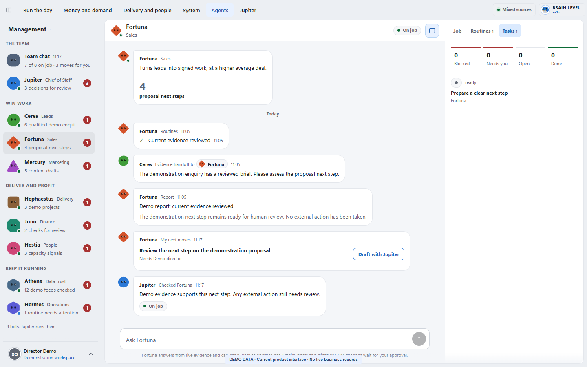This screenshot has width=587, height=367.
Task: Open Money and demand menu
Action: tap(88, 10)
